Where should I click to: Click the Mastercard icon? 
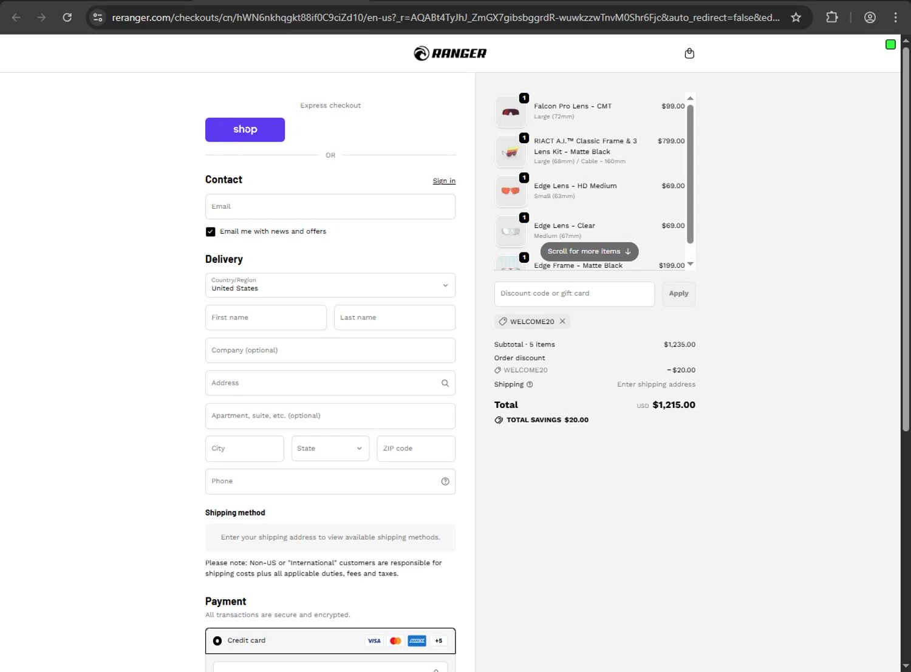[x=395, y=641]
